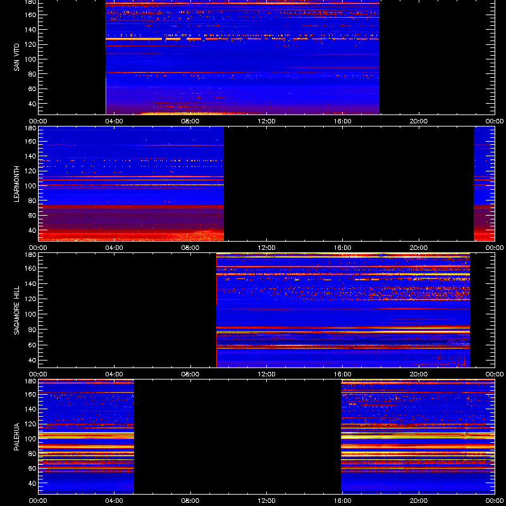Viewport: 506px width, 506px height.
Task: Click 08:00 time label under Learmonth panel
Action: click(x=190, y=248)
